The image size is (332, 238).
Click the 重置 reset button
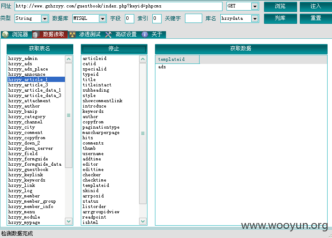316,19
